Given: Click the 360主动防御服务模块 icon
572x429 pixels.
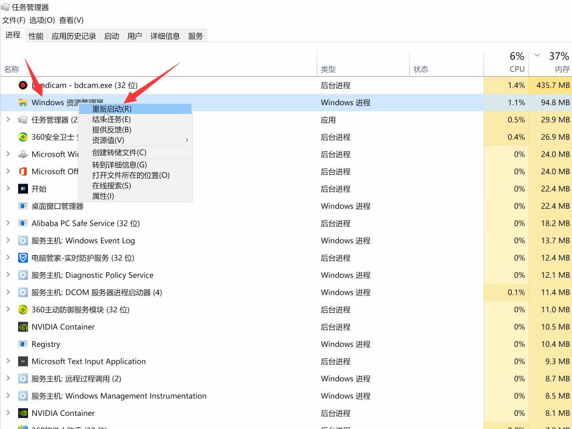Looking at the screenshot, I should (x=23, y=310).
